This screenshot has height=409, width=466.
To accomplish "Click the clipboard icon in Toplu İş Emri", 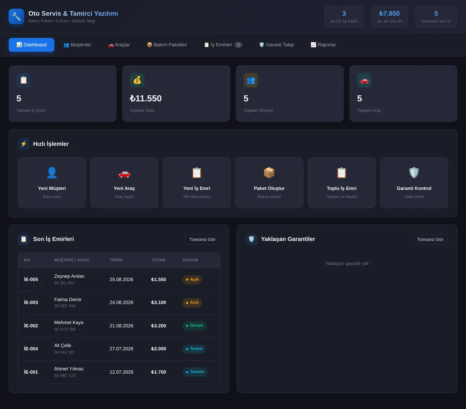I will 342,173.
